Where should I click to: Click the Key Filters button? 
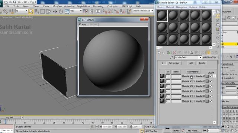click(193, 130)
